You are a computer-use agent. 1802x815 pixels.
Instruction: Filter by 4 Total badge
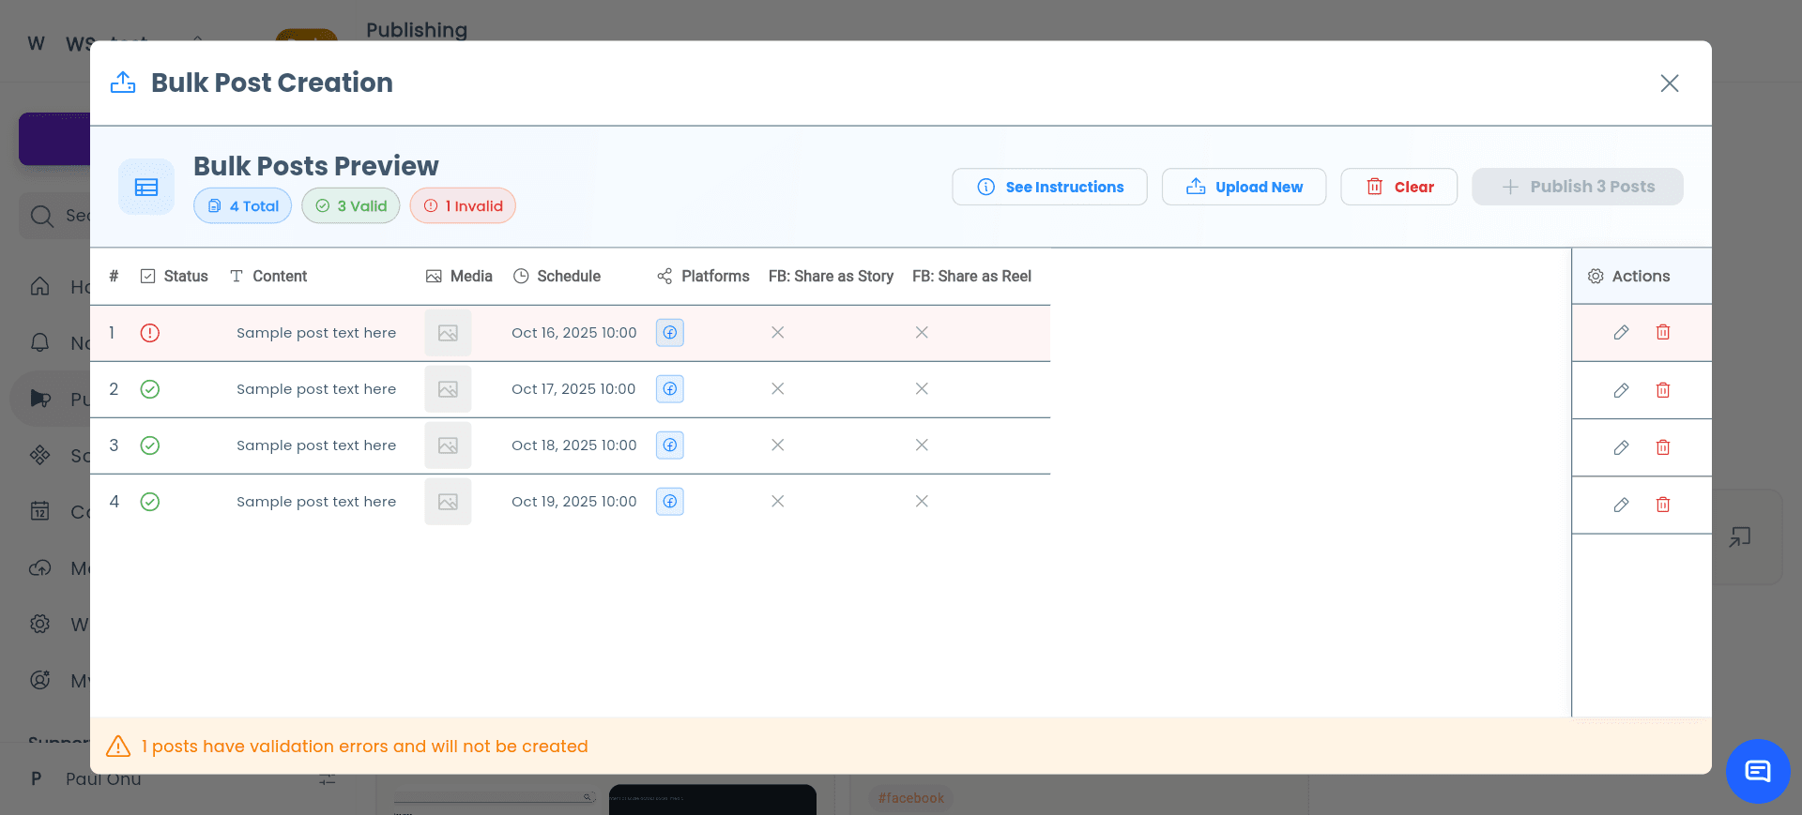point(243,206)
